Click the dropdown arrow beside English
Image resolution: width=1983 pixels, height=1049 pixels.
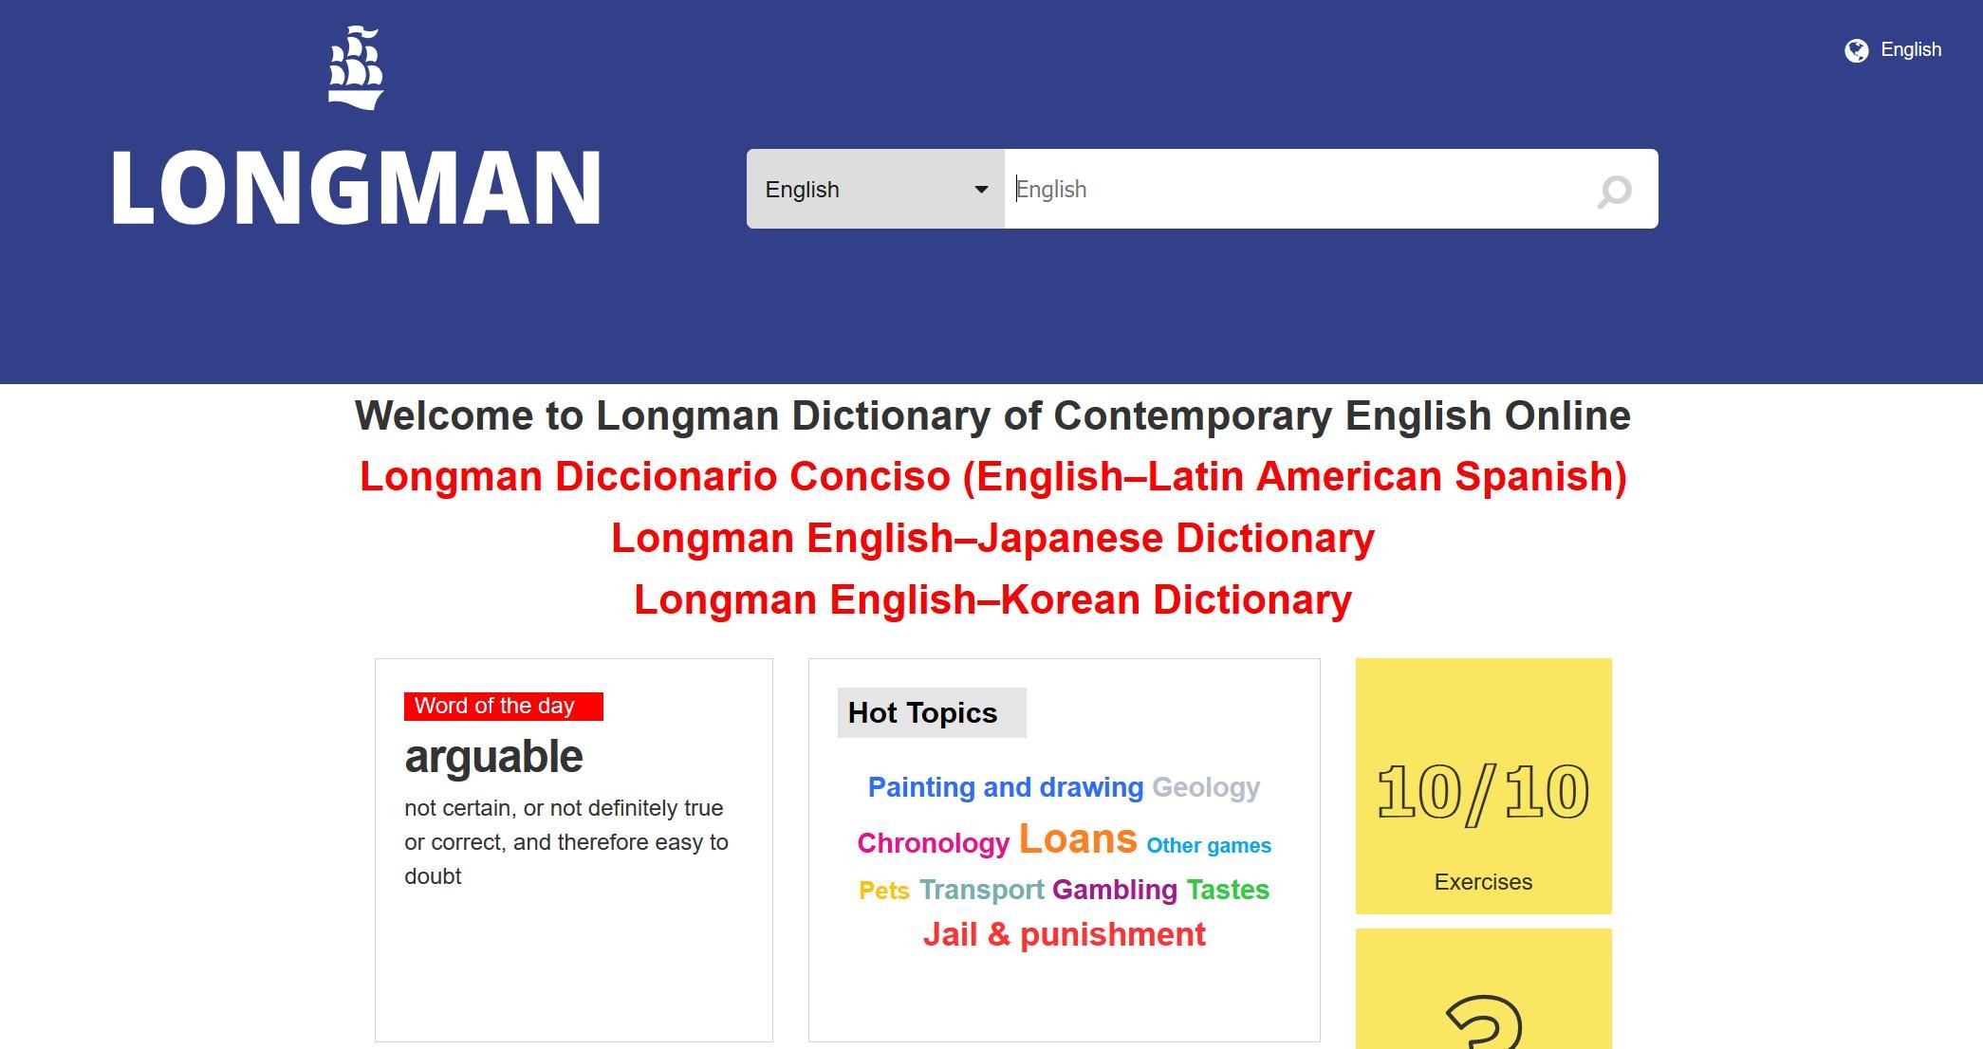coord(981,189)
